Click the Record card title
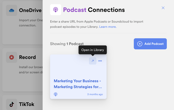Screen dimensions: 174x110 [x=28, y=57]
